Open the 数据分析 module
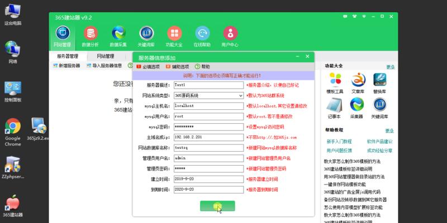Image resolution: width=447 pixels, height=223 pixels. pos(91,37)
